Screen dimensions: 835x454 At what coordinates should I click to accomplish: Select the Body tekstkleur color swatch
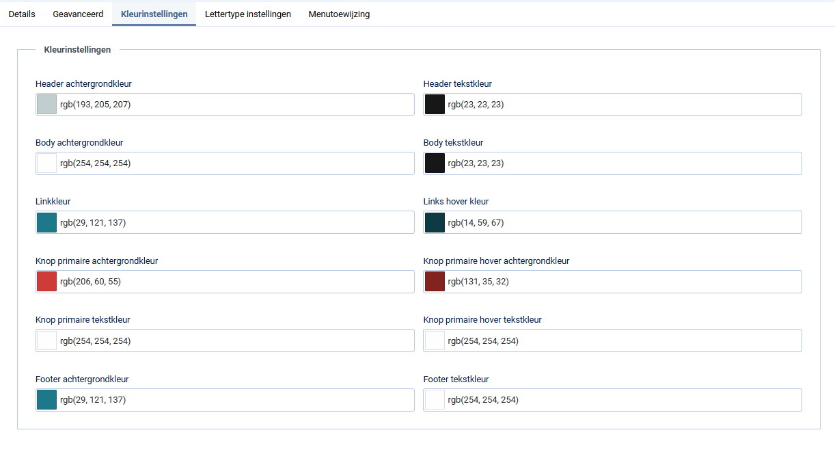pos(434,163)
